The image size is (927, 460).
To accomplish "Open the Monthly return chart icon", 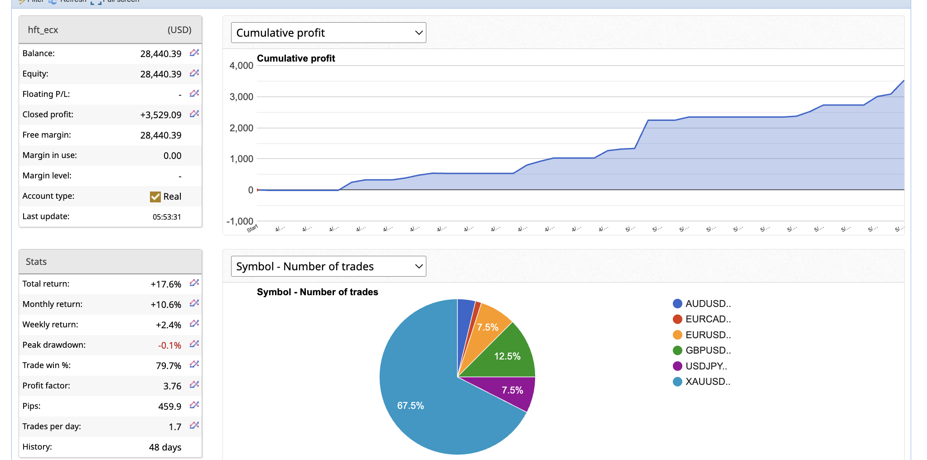I will point(194,303).
